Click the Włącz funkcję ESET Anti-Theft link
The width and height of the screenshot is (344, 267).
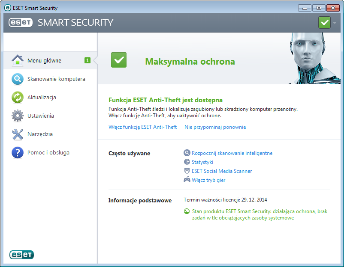[142, 127]
